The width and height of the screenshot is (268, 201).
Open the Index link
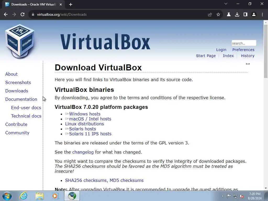tap(228, 56)
